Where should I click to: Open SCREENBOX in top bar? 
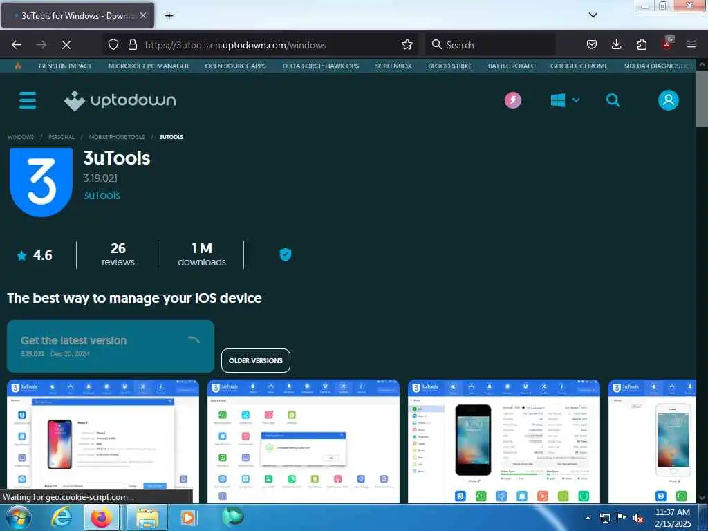coord(393,66)
